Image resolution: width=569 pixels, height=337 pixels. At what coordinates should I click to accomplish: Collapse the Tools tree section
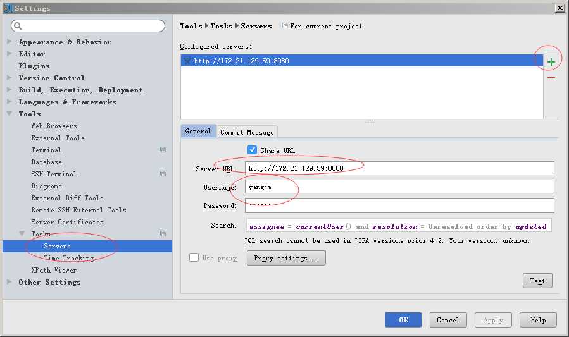coord(9,114)
